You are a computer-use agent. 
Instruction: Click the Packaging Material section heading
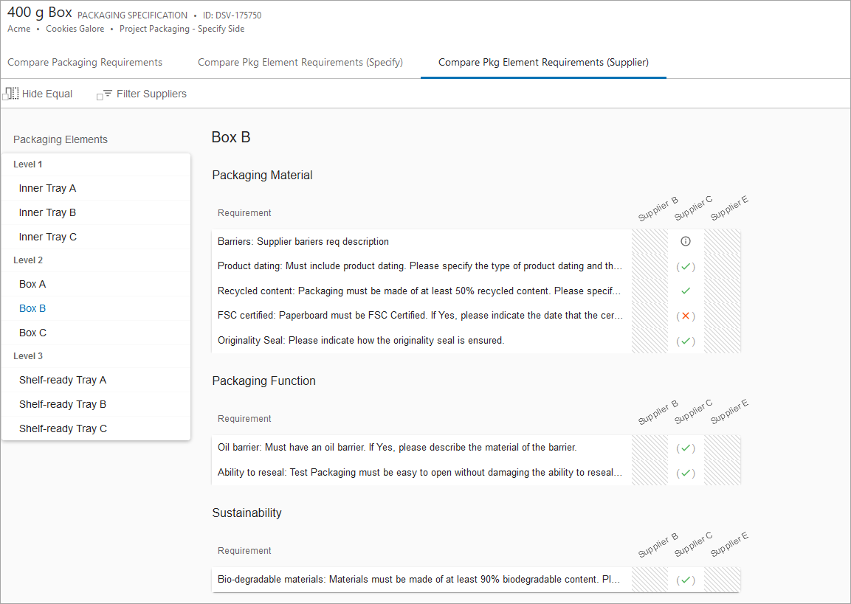(262, 175)
